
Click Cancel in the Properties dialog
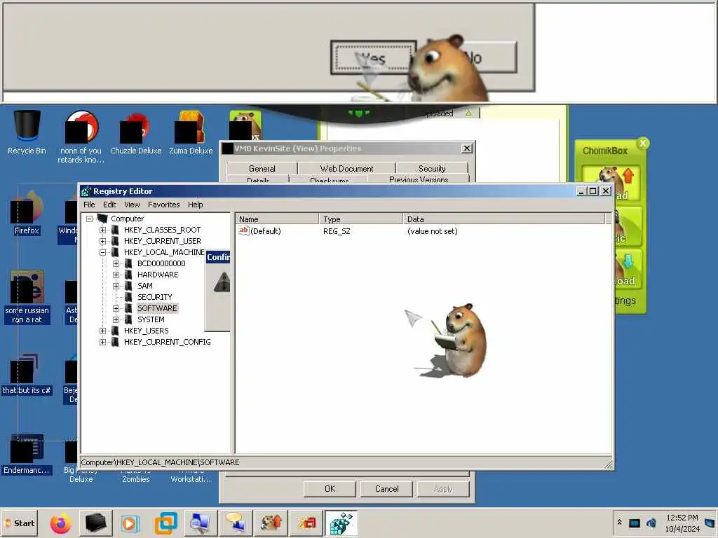(x=386, y=488)
